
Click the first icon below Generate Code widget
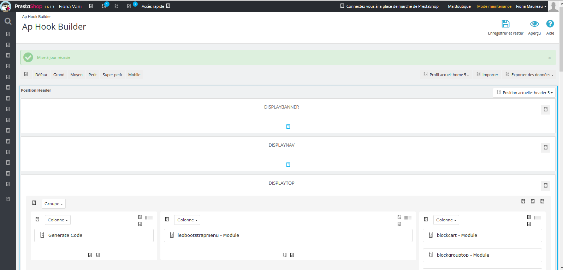pos(90,255)
